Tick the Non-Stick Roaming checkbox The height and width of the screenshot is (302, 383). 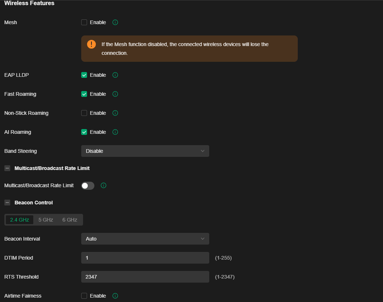(84, 113)
